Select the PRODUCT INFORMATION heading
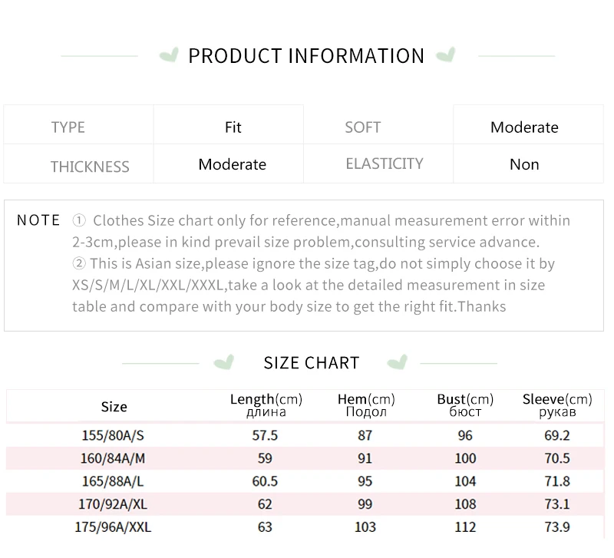 [x=306, y=55]
